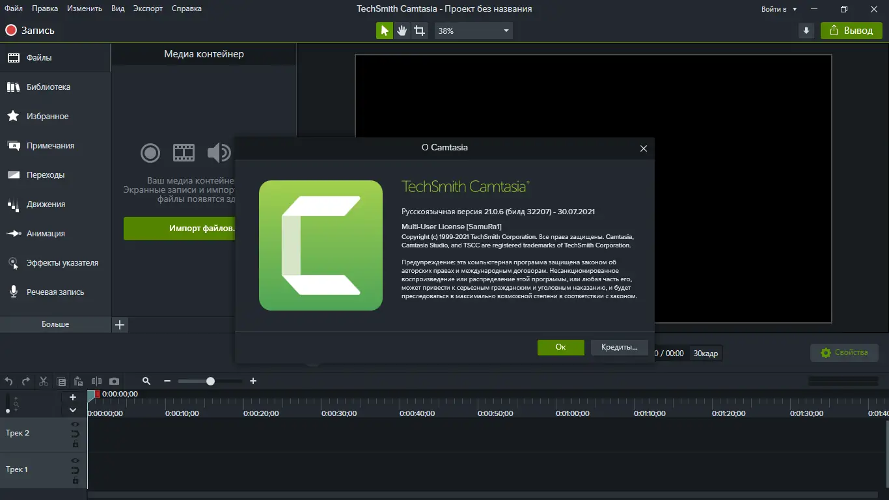The image size is (889, 500).
Task: Click the Scissors split icon on the timeline
Action: [44, 381]
